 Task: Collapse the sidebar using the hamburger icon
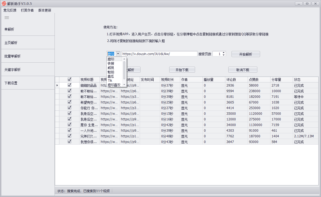(6, 18)
